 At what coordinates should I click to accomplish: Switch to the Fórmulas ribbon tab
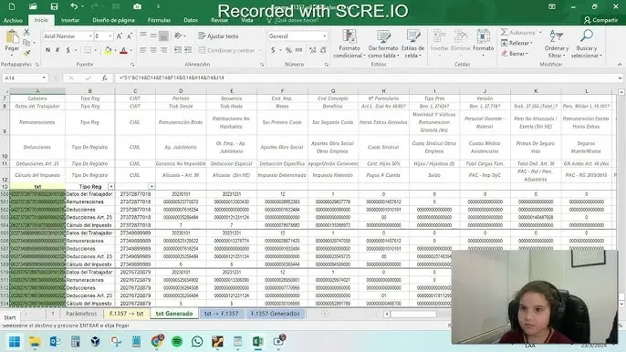[x=159, y=20]
